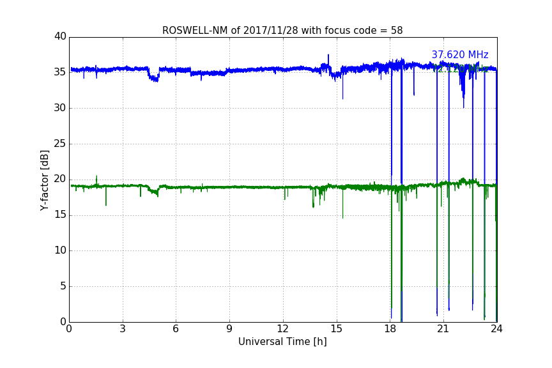552x368 pixels.
Task: Click the y-axis tick label 20
Action: (x=60, y=179)
